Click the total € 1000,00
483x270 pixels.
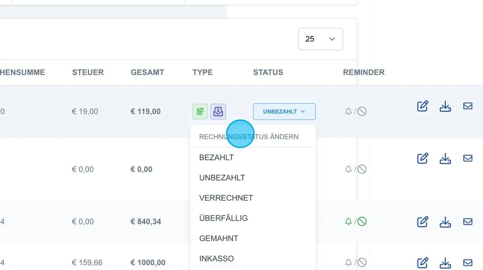pos(148,262)
